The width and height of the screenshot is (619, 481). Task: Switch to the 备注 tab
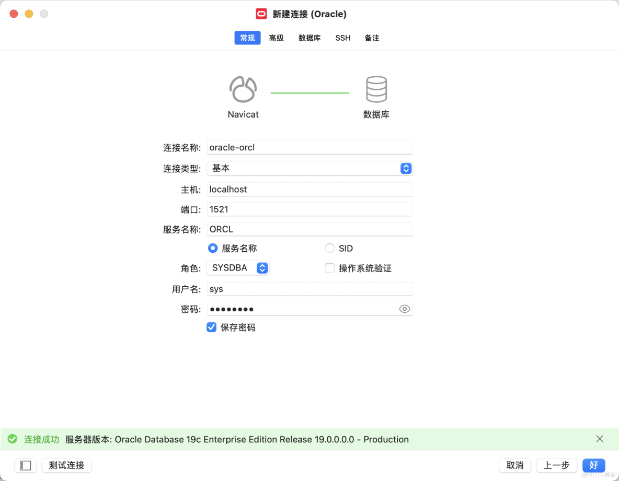(372, 38)
